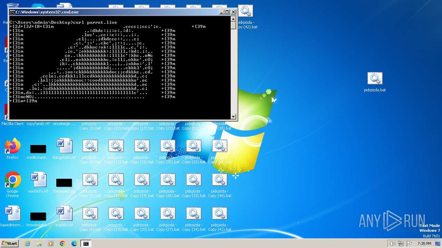
Task: Click the cmd scrollbar up arrow
Action: point(234,19)
